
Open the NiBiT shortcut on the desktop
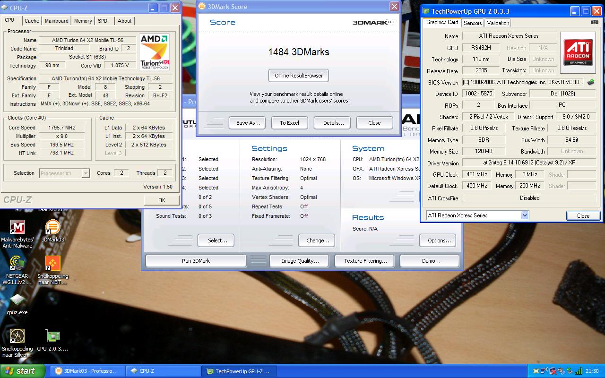coord(52,270)
